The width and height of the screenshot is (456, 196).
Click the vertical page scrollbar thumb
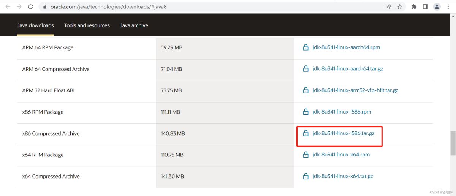(x=453, y=143)
